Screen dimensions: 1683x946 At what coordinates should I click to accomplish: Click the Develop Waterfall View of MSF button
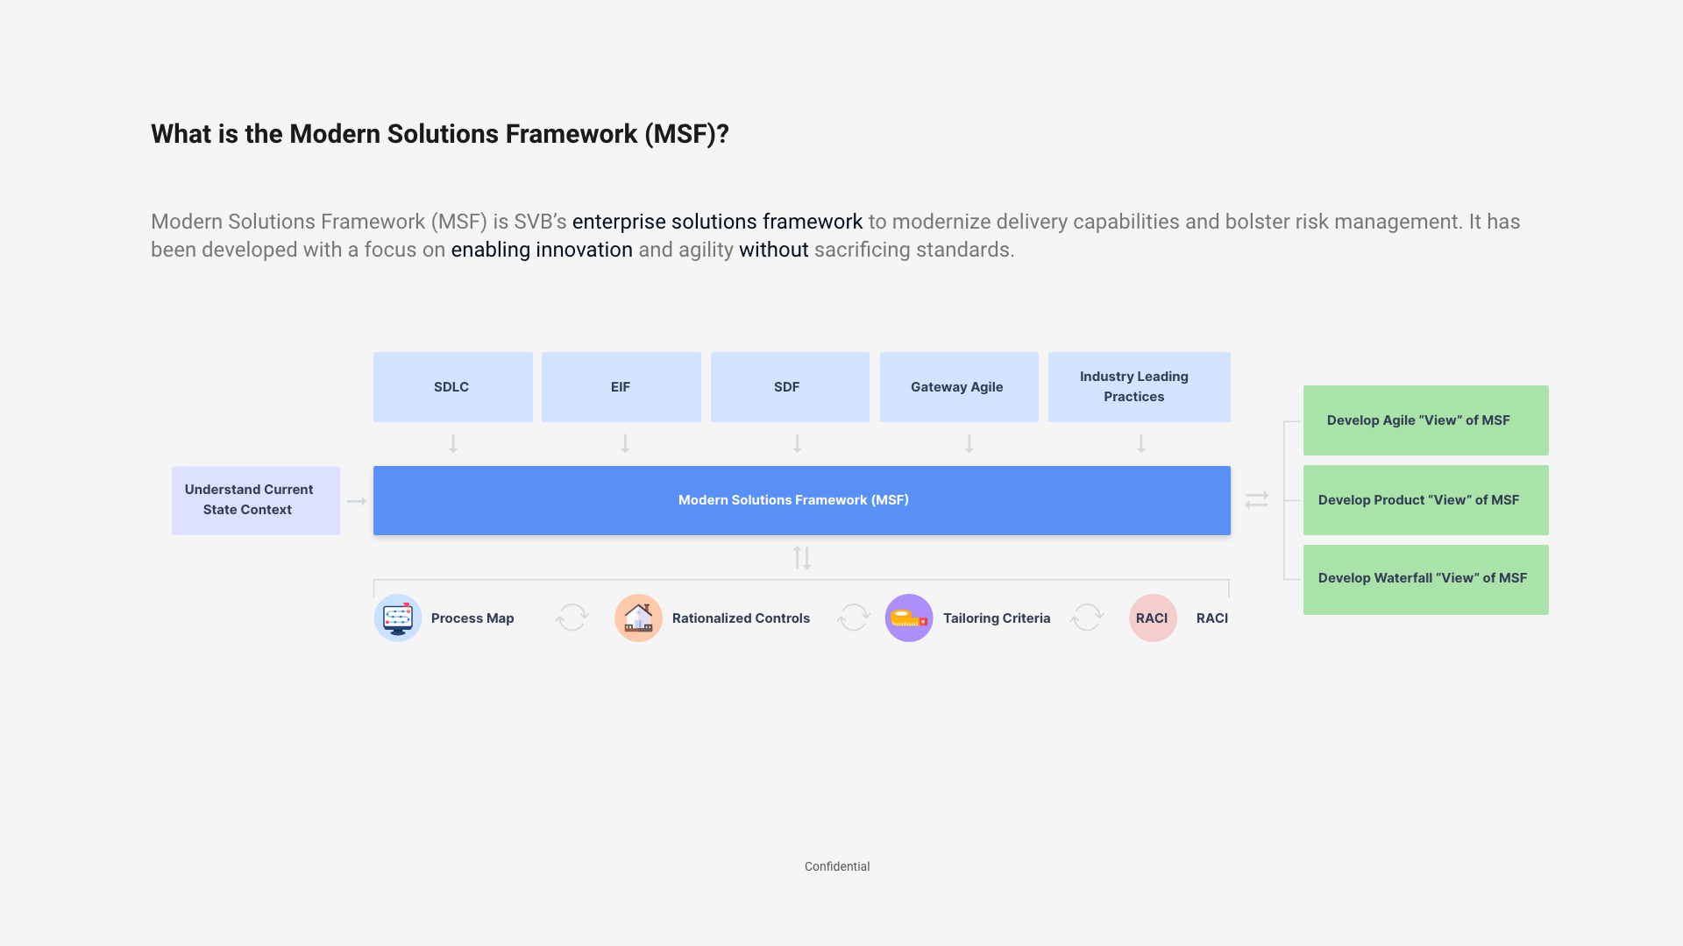(x=1425, y=578)
